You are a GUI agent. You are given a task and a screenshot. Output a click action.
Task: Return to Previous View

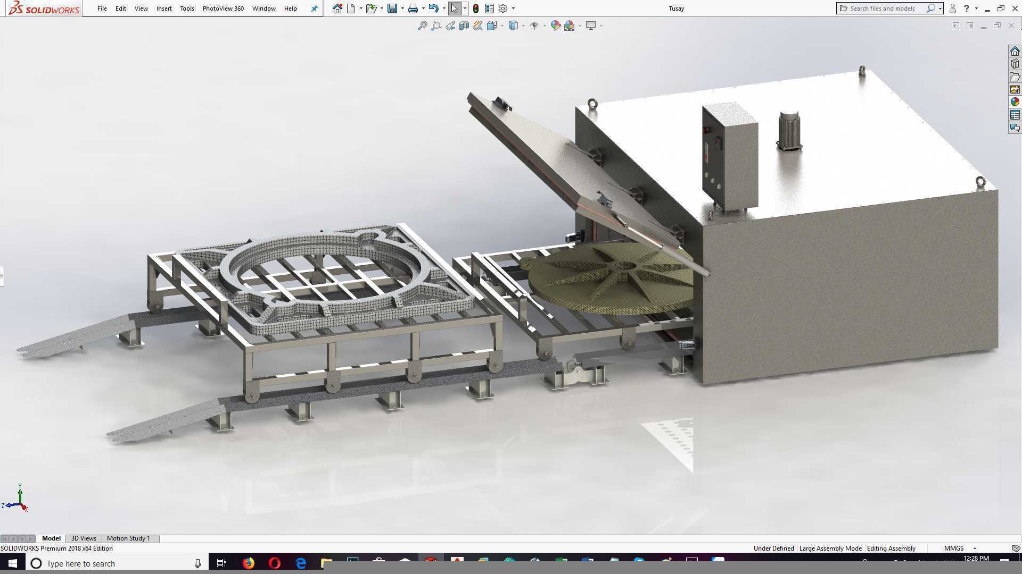point(450,26)
